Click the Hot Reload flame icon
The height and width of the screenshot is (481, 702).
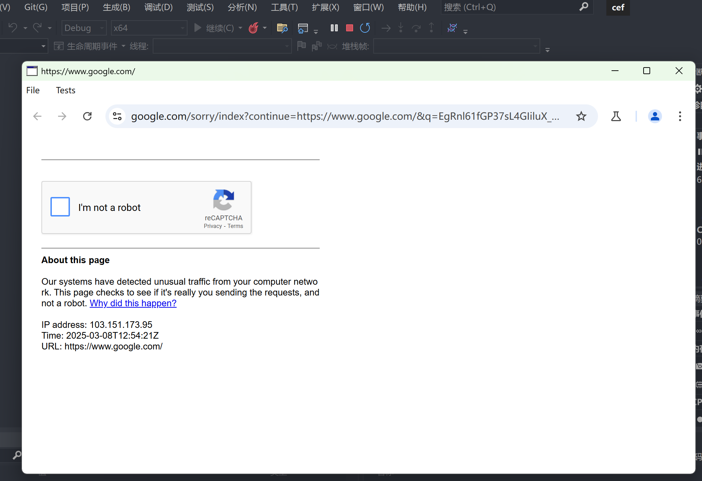click(x=254, y=28)
